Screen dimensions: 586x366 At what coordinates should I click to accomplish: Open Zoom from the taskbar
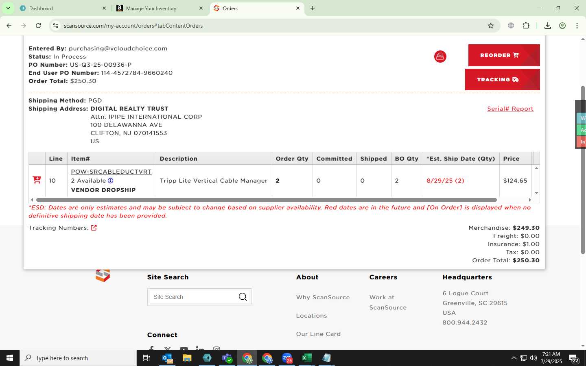pos(287,358)
